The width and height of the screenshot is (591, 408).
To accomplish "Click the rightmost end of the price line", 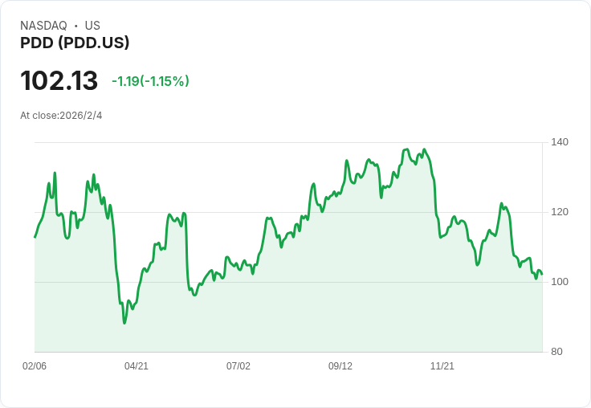I will point(542,274).
